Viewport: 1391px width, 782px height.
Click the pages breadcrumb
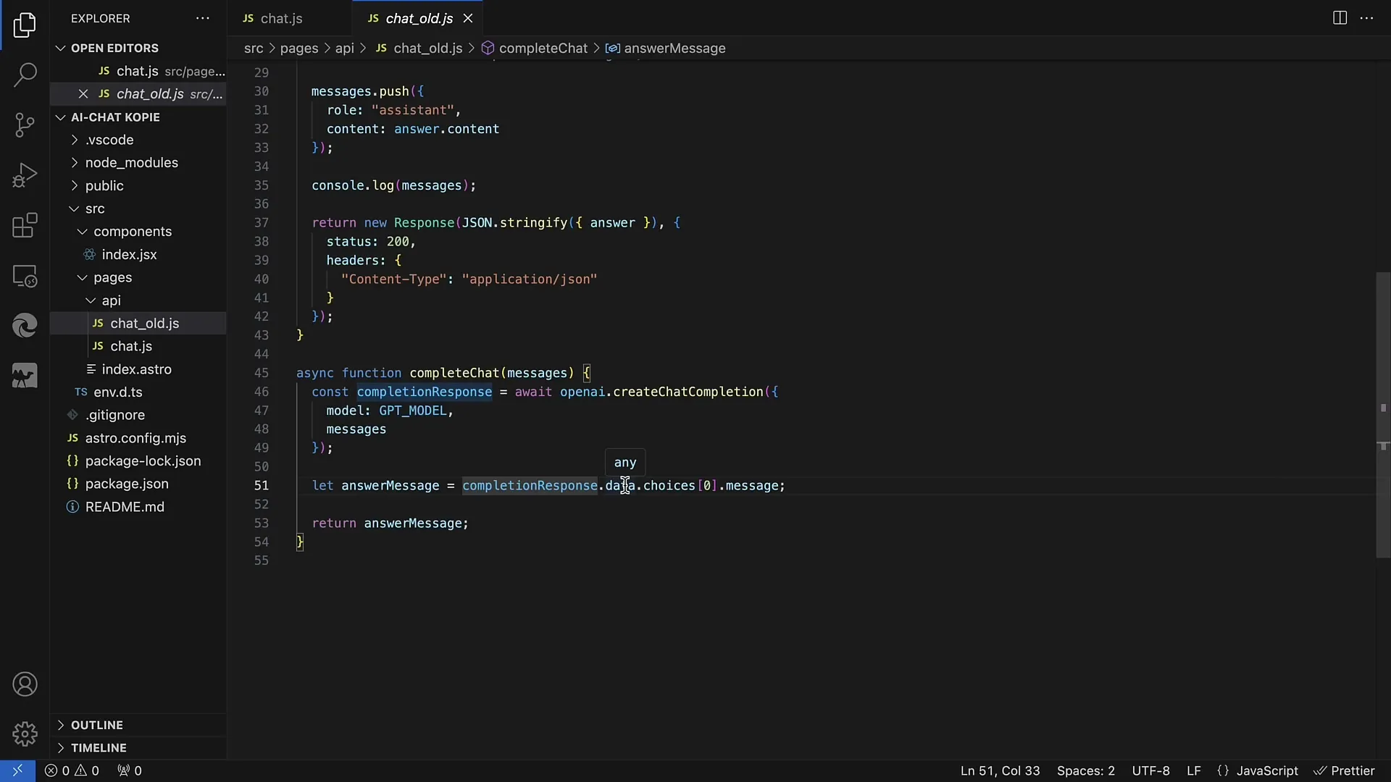click(299, 49)
